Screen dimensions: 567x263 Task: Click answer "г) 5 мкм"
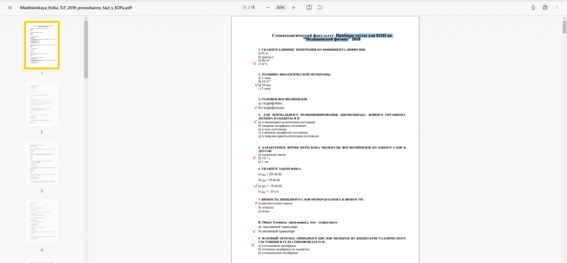265,89
